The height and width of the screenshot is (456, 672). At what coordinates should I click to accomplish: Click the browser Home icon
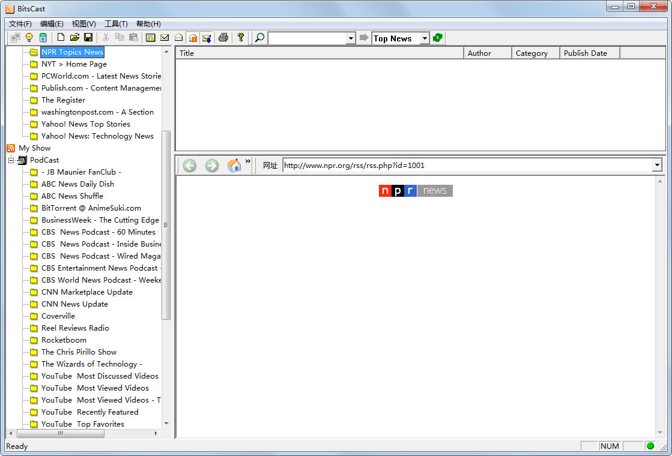point(234,166)
